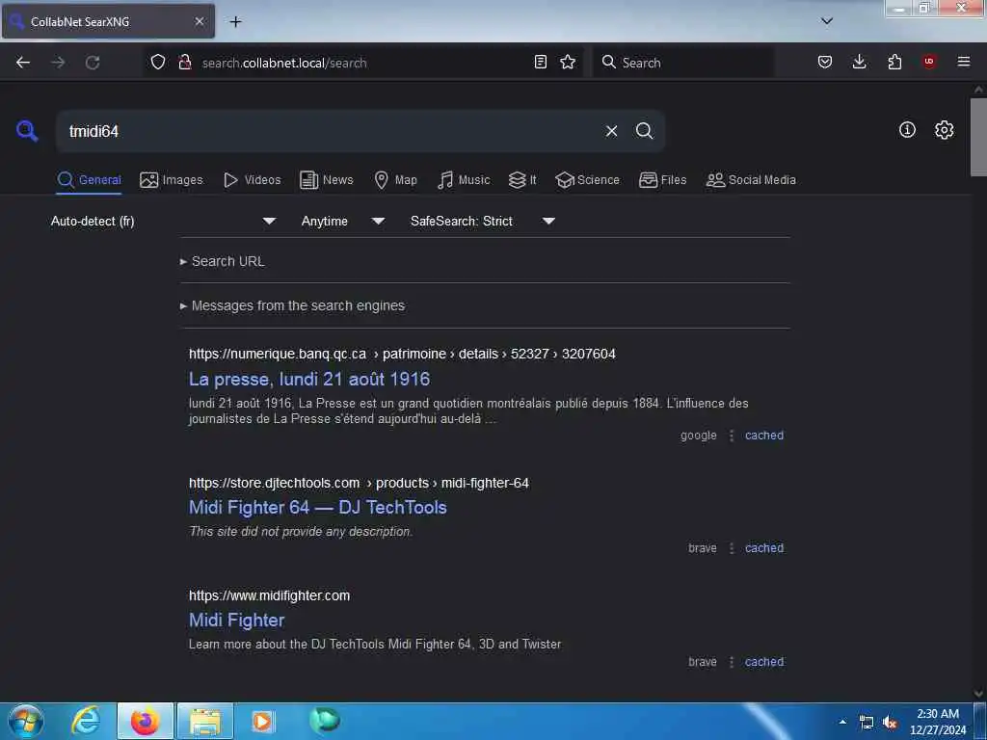Click the green round taskbar app icon
This screenshot has width=987, height=740.
click(x=325, y=721)
